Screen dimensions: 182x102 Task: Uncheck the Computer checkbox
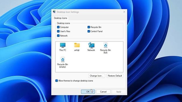58,27
